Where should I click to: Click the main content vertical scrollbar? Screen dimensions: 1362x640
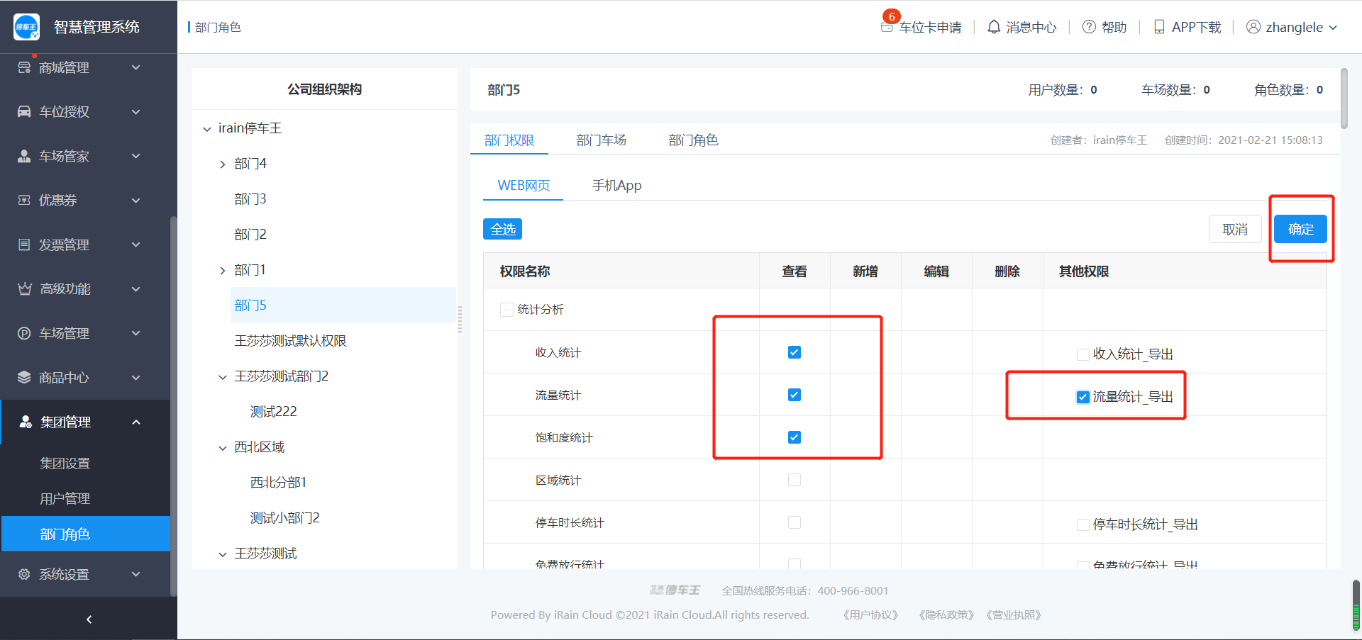click(x=1344, y=99)
